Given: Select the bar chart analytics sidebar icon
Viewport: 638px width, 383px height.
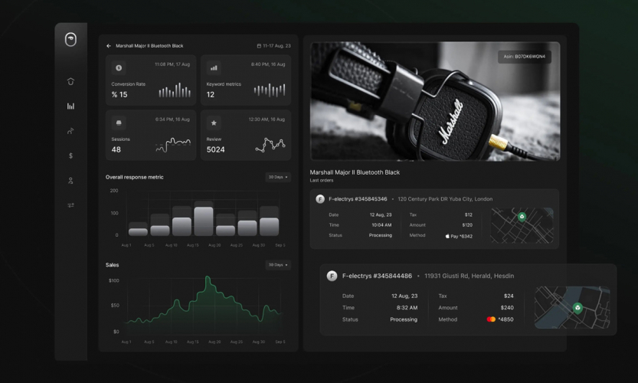Looking at the screenshot, I should 70,106.
